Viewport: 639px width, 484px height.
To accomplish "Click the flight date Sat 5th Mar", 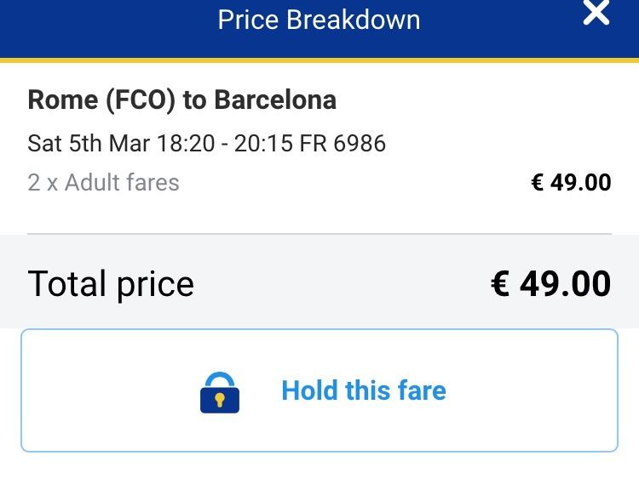I will 89,143.
